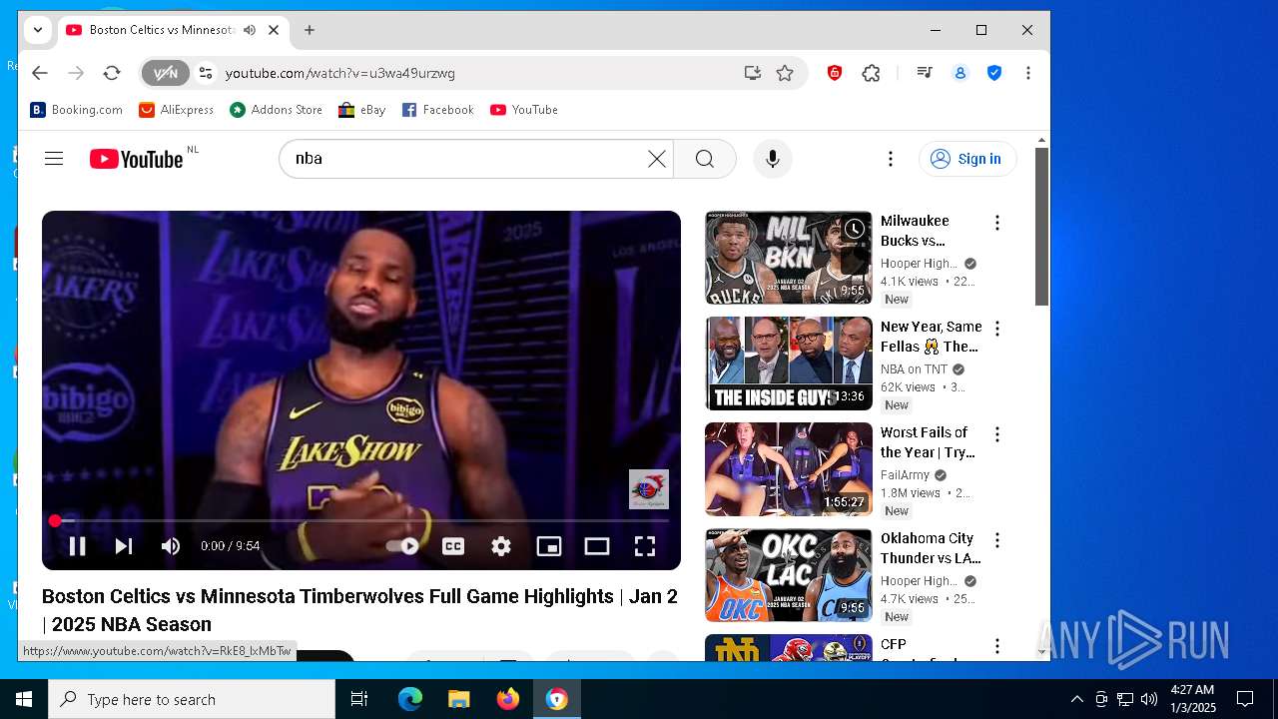
Task: Open options for New Year, Same Fellas video
Action: point(996,329)
